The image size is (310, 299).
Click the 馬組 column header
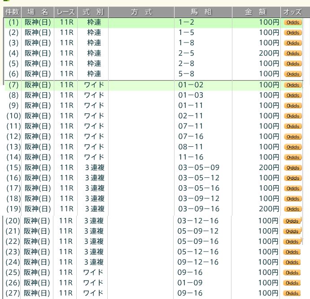coord(203,12)
